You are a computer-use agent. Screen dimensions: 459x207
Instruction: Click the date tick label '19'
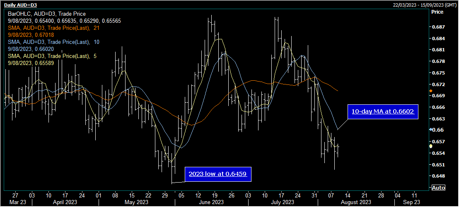pos(215,195)
